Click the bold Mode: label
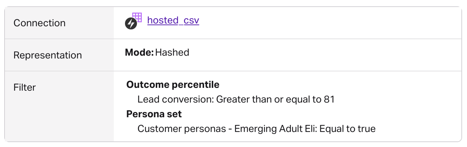Screen dimensions: 467x147 [x=139, y=52]
